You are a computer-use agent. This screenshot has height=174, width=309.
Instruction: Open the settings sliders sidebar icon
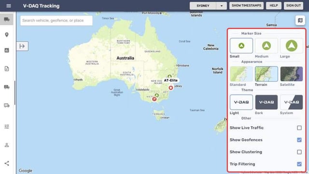(x=7, y=127)
